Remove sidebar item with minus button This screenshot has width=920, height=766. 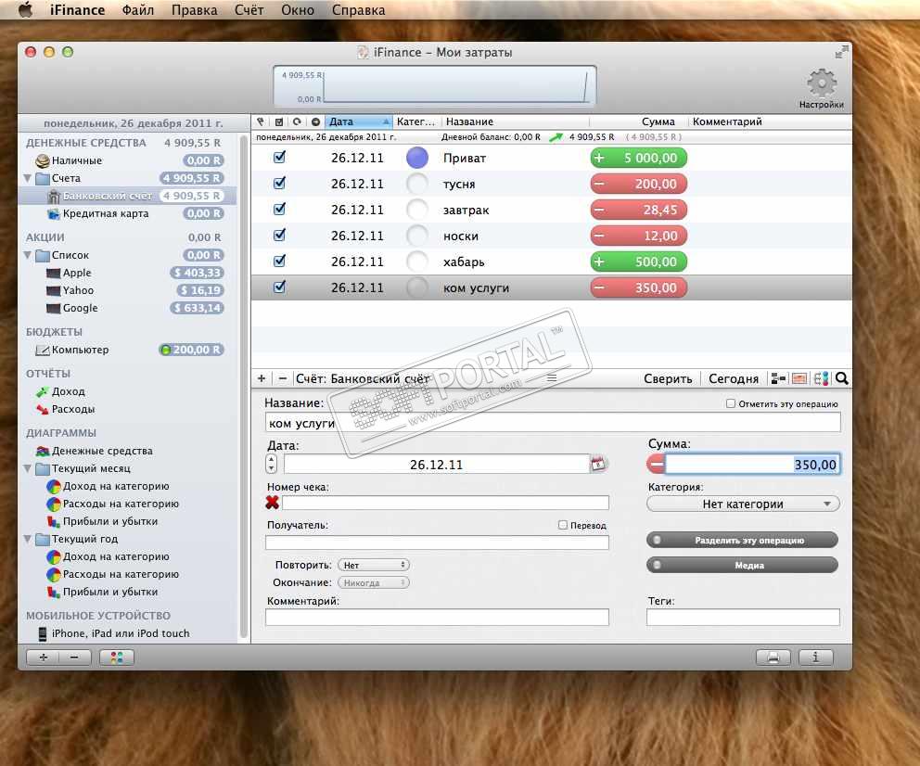point(74,657)
